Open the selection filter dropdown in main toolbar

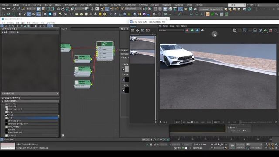click(x=31, y=9)
